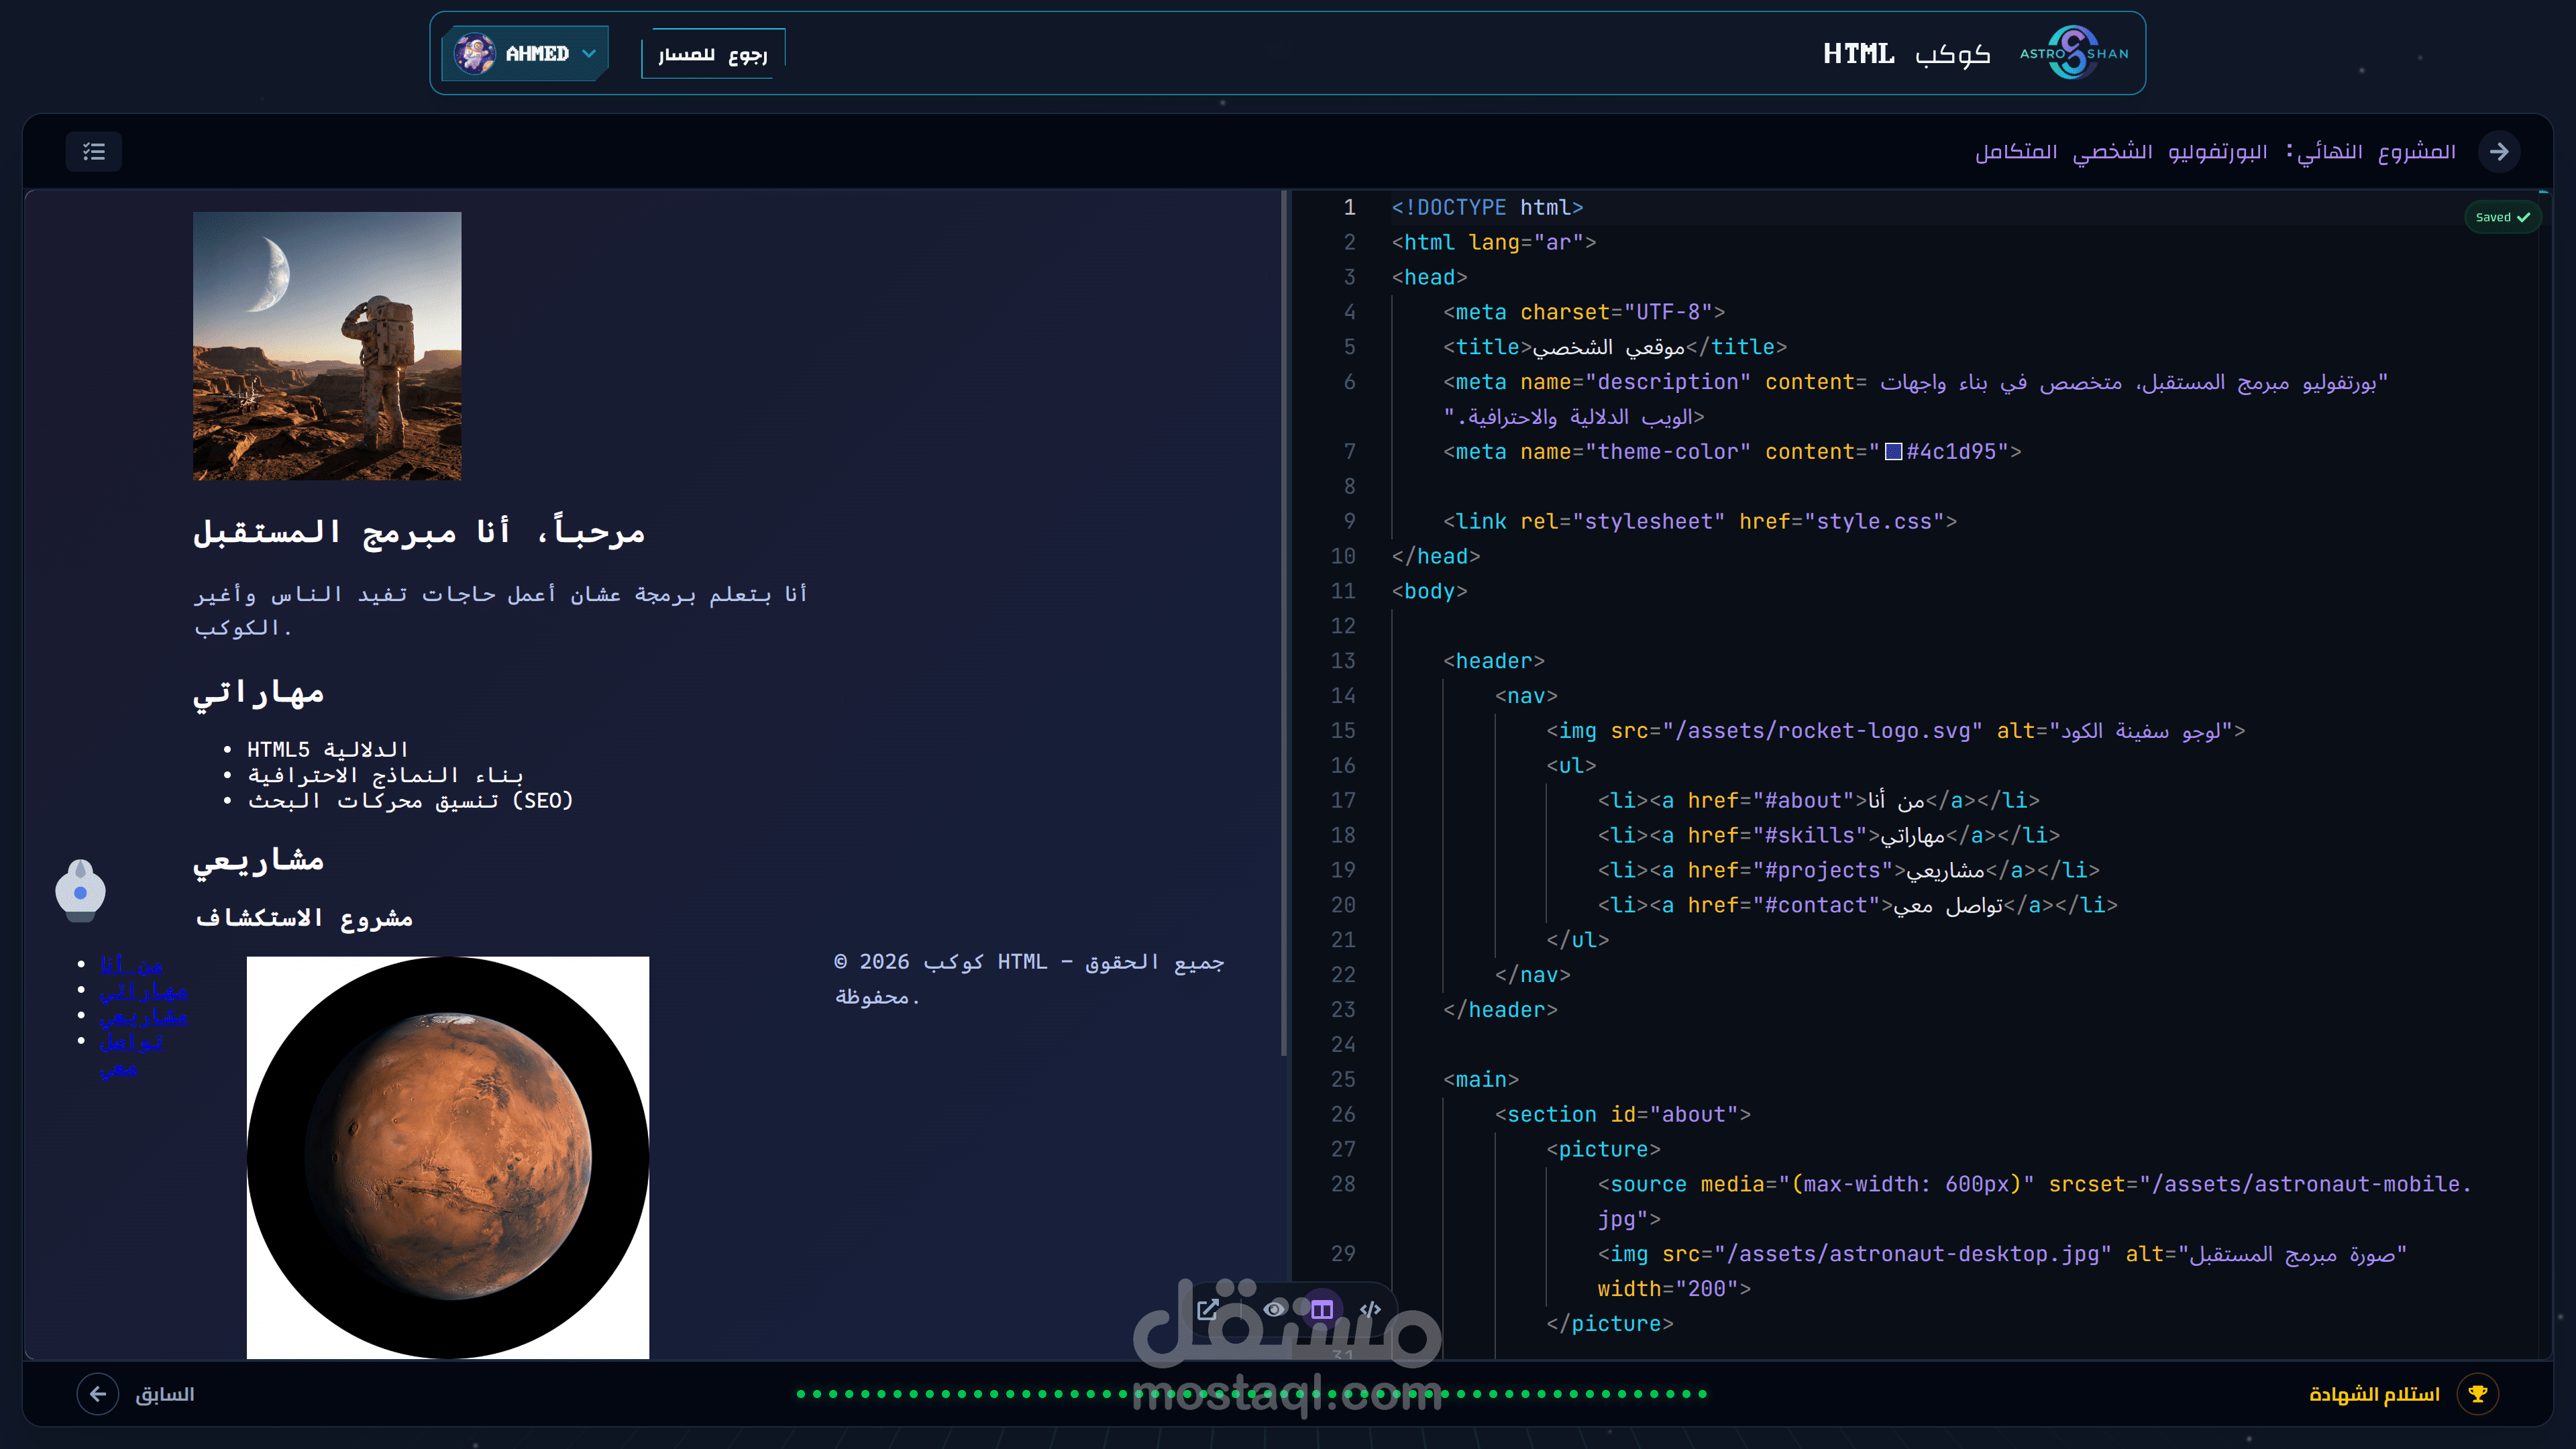The height and width of the screenshot is (1449, 2576).
Task: Toggle preview-only eye view
Action: pos(1274,1309)
